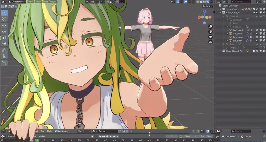Click the current frame number field
266x142 pixels.
pyautogui.click(x=172, y=136)
